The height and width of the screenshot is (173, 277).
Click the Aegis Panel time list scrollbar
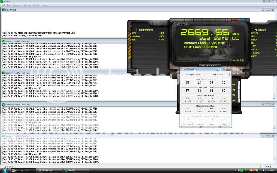[239, 92]
